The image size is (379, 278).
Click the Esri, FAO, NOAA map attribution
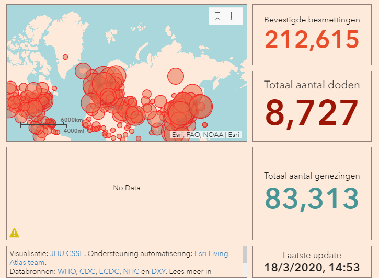pos(205,134)
